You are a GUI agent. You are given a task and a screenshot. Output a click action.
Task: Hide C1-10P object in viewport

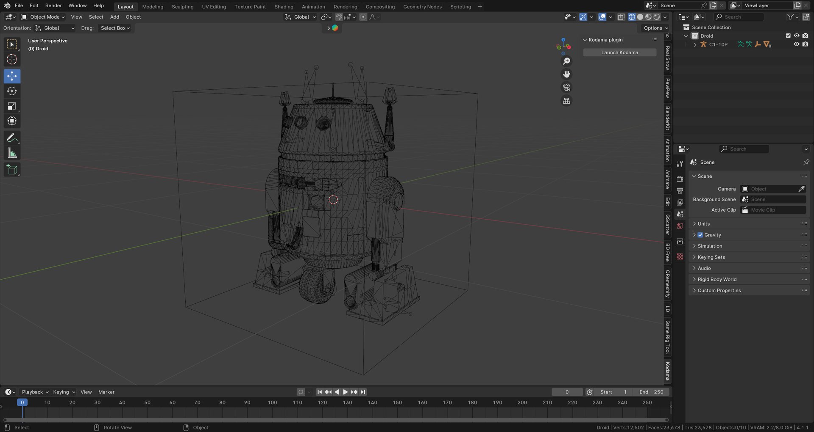coord(797,44)
